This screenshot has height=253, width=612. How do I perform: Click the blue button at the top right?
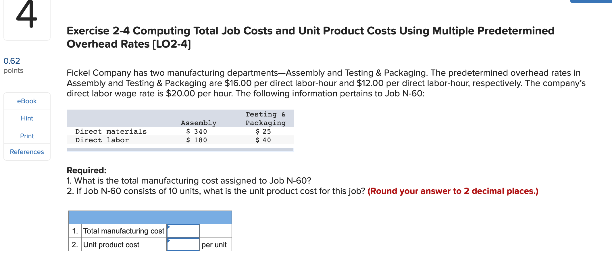click(591, 1)
